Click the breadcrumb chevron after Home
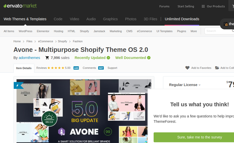The width and height of the screenshot is (234, 143). point(24,42)
